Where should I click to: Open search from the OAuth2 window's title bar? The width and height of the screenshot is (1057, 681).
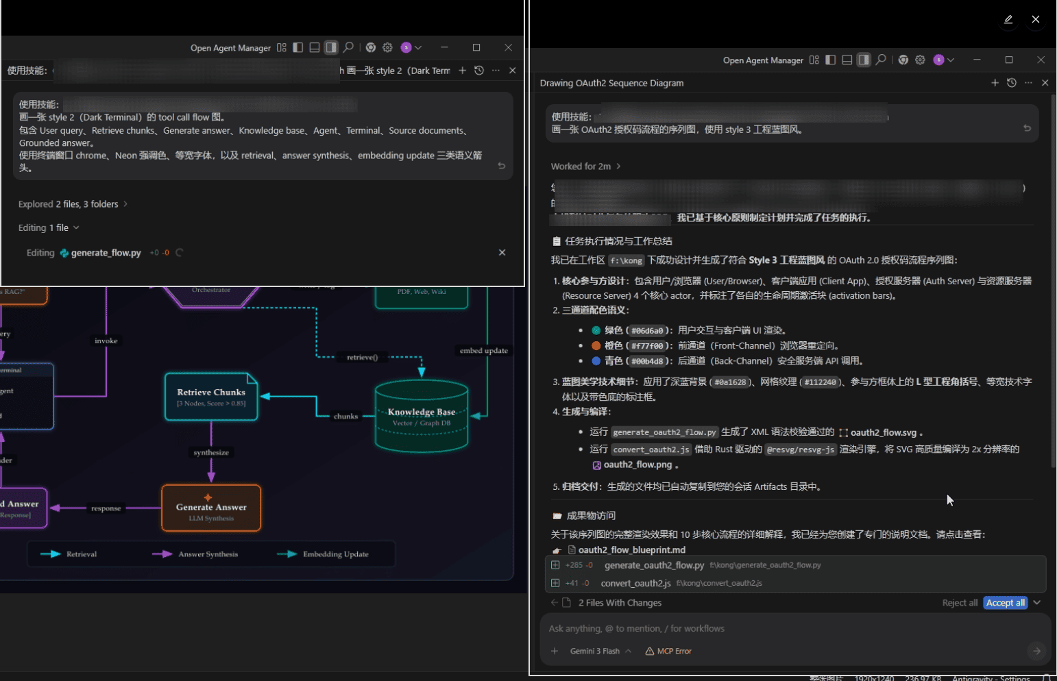(881, 60)
